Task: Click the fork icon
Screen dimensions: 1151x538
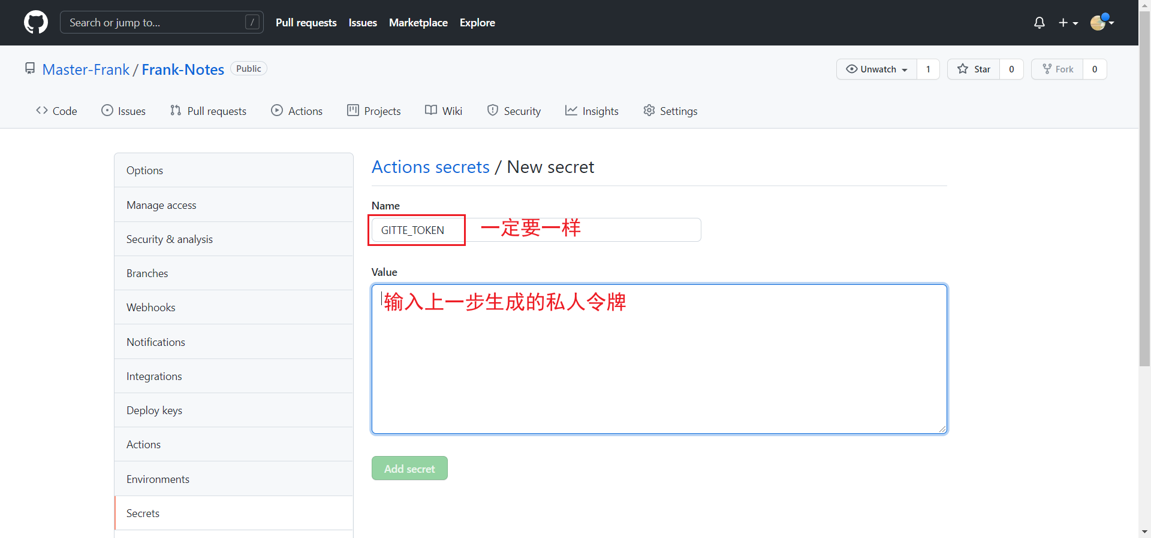Action: coord(1047,69)
